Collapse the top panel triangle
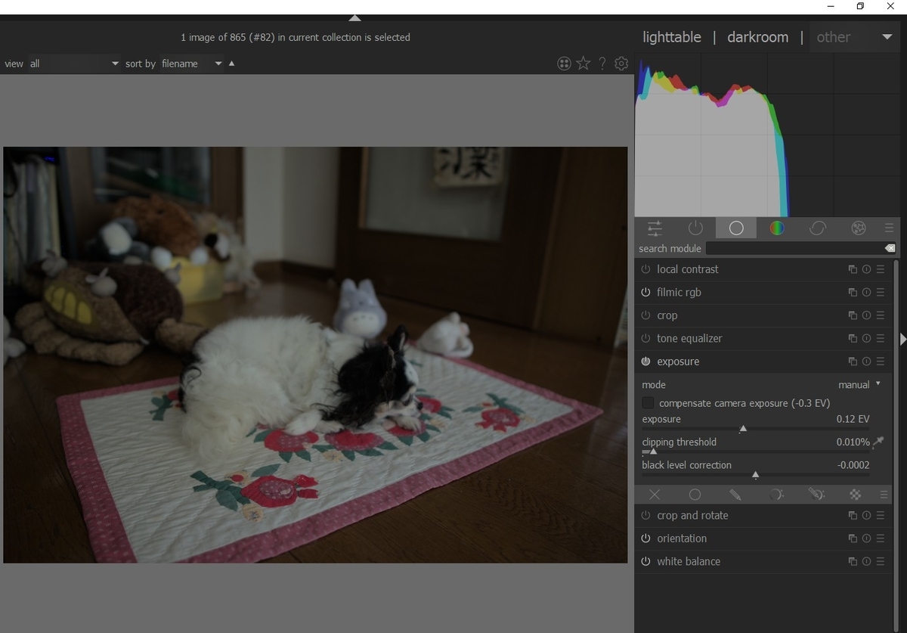 [354, 17]
